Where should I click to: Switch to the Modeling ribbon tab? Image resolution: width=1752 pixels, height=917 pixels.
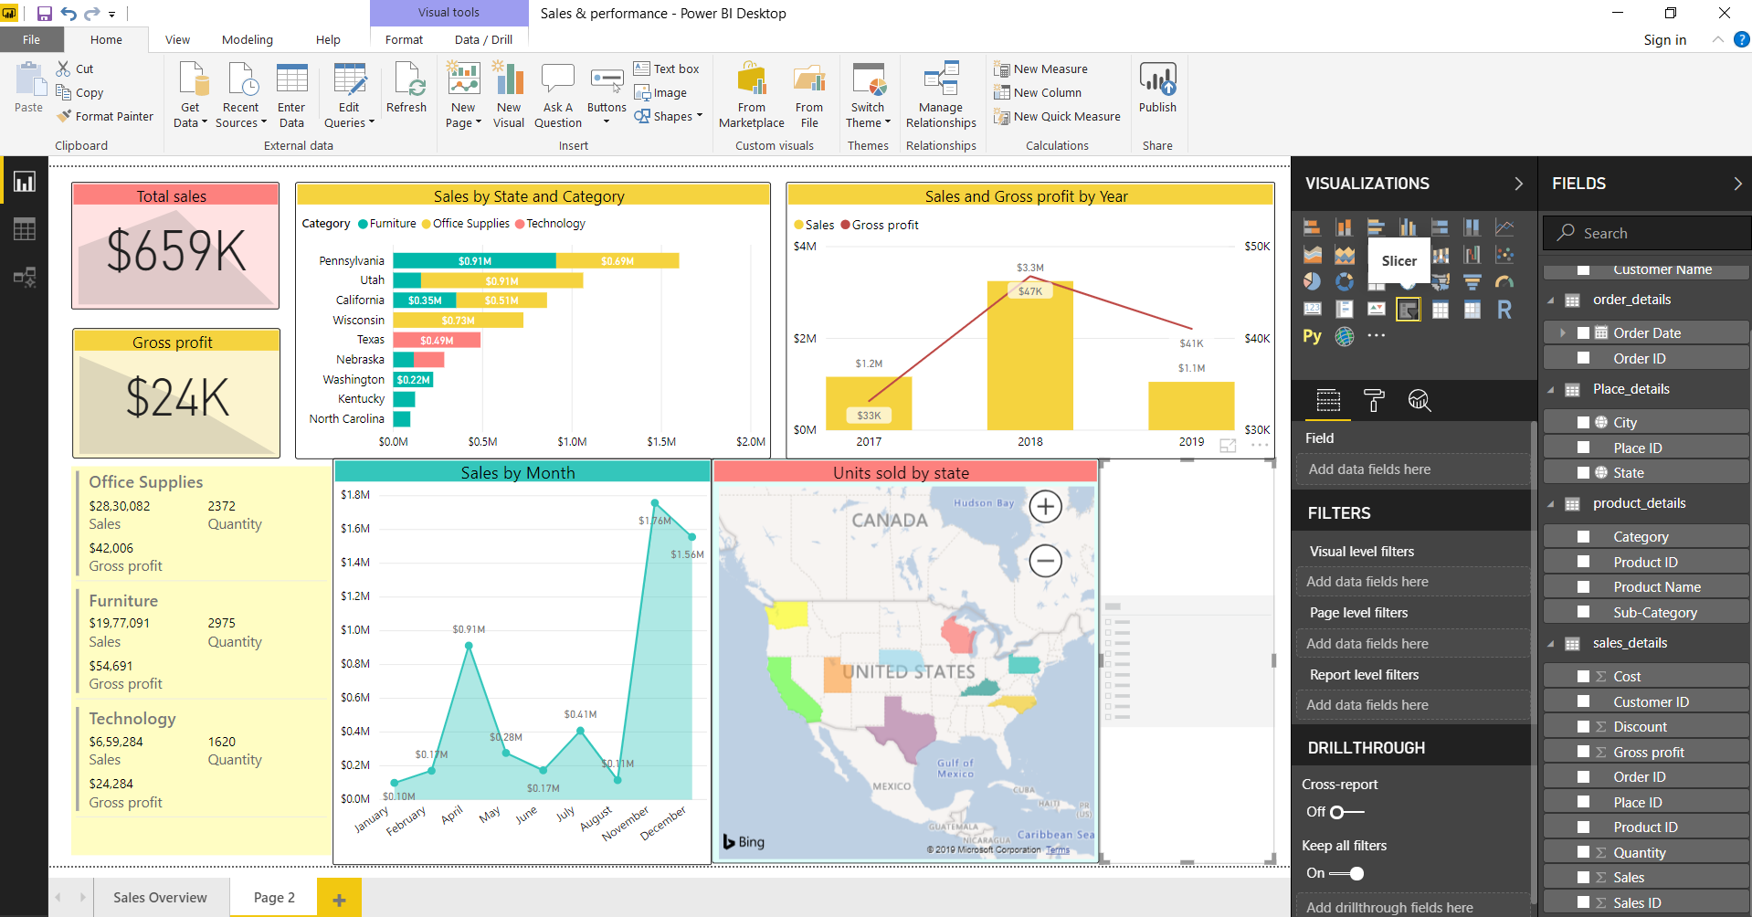tap(248, 39)
